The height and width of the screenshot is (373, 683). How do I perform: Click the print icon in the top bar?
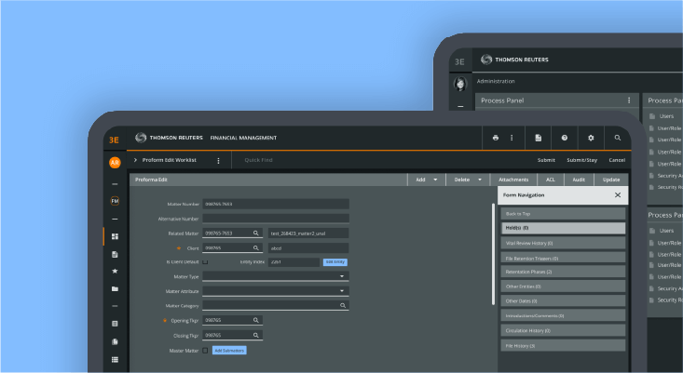(x=496, y=138)
